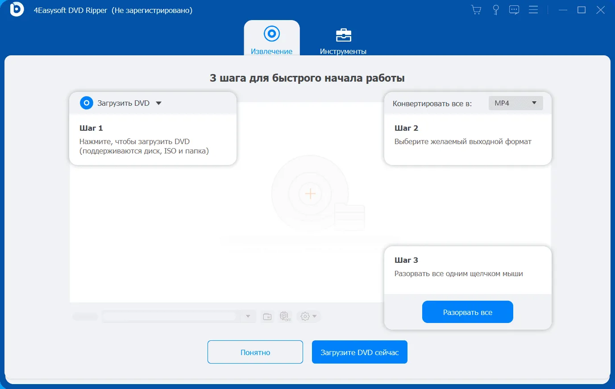This screenshot has height=389, width=615.
Task: Expand the output path dropdown arrow
Action: (x=248, y=316)
